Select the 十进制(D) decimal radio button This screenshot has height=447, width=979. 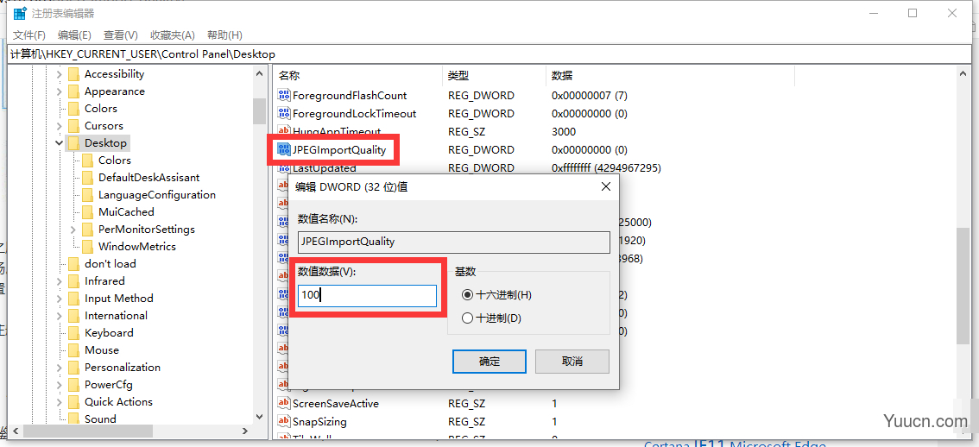pos(467,318)
